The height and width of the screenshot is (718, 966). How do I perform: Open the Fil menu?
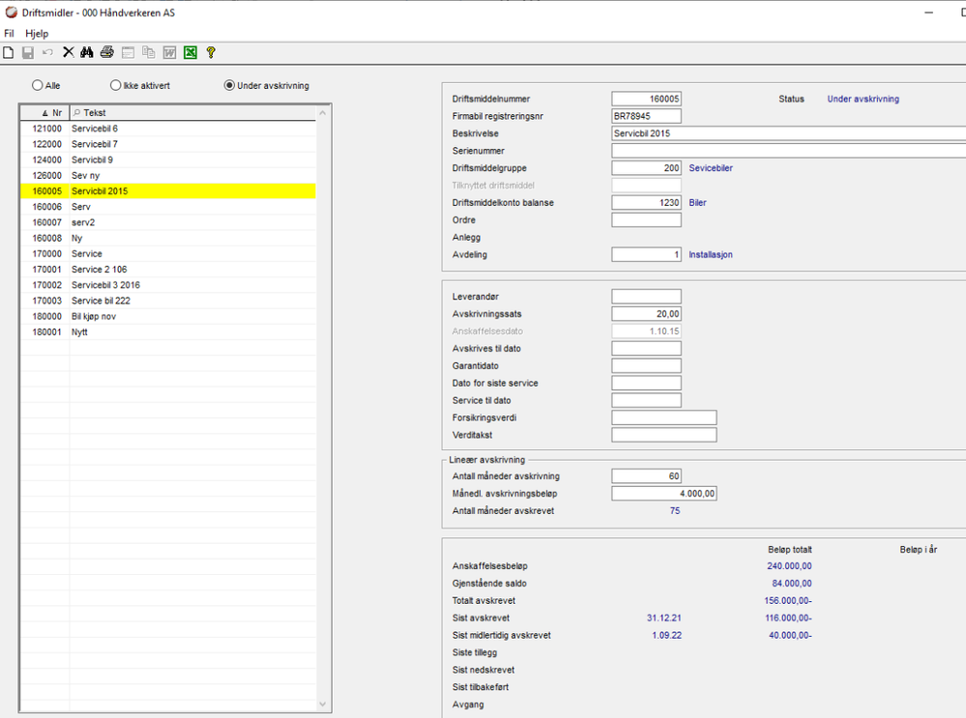(x=9, y=33)
